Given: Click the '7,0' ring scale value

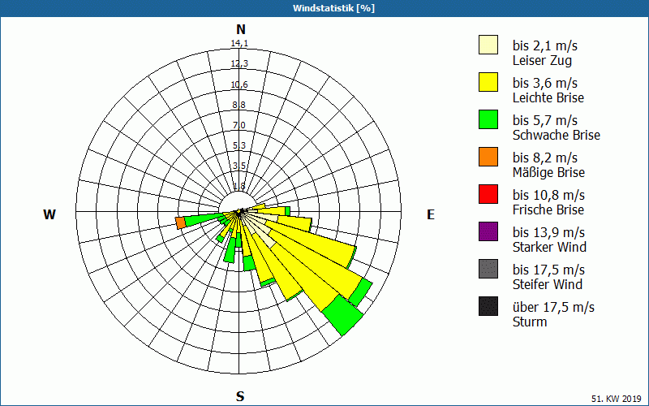Looking at the screenshot, I should click(239, 125).
